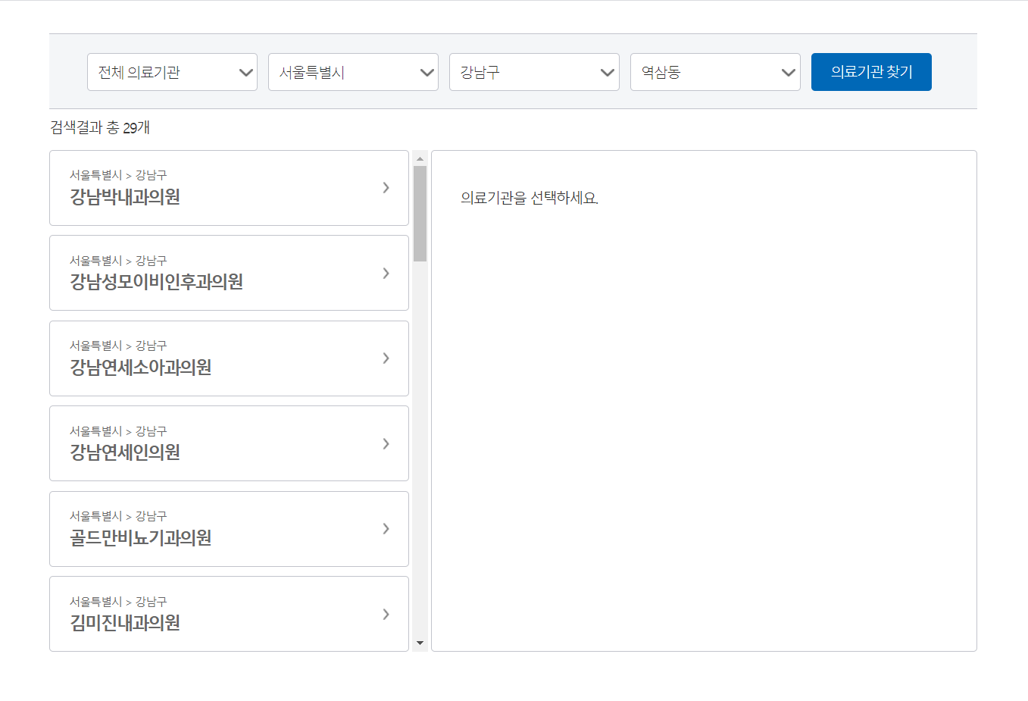
Task: Click the chevron arrow on 골드만비뇨기과의원
Action: click(386, 528)
